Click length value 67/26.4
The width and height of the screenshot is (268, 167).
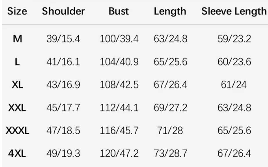[x=170, y=85]
